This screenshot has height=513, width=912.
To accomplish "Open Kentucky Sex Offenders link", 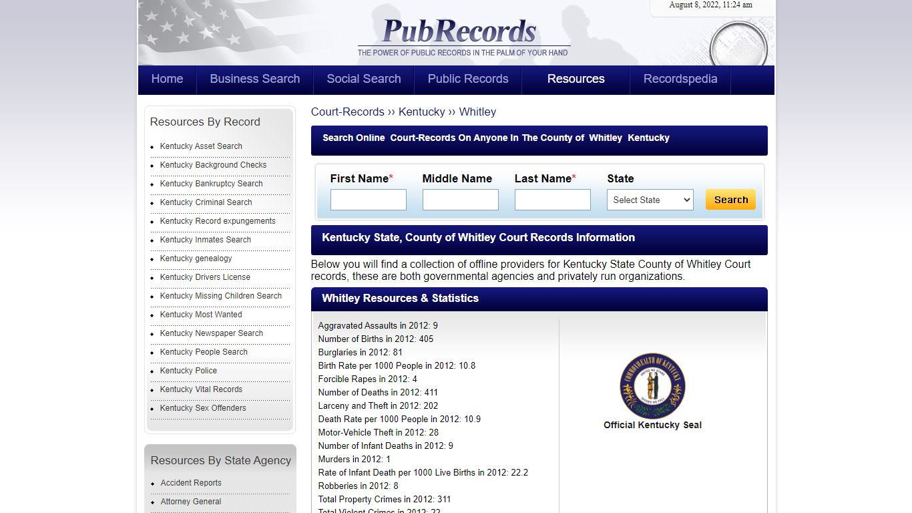I will 203,408.
